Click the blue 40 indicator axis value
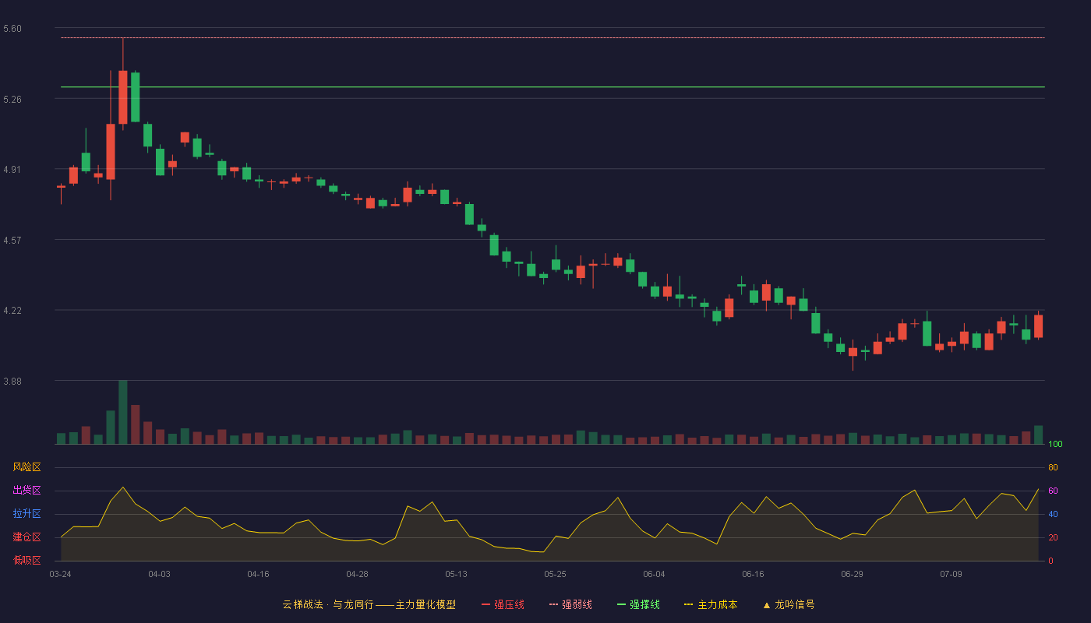 [x=1053, y=514]
